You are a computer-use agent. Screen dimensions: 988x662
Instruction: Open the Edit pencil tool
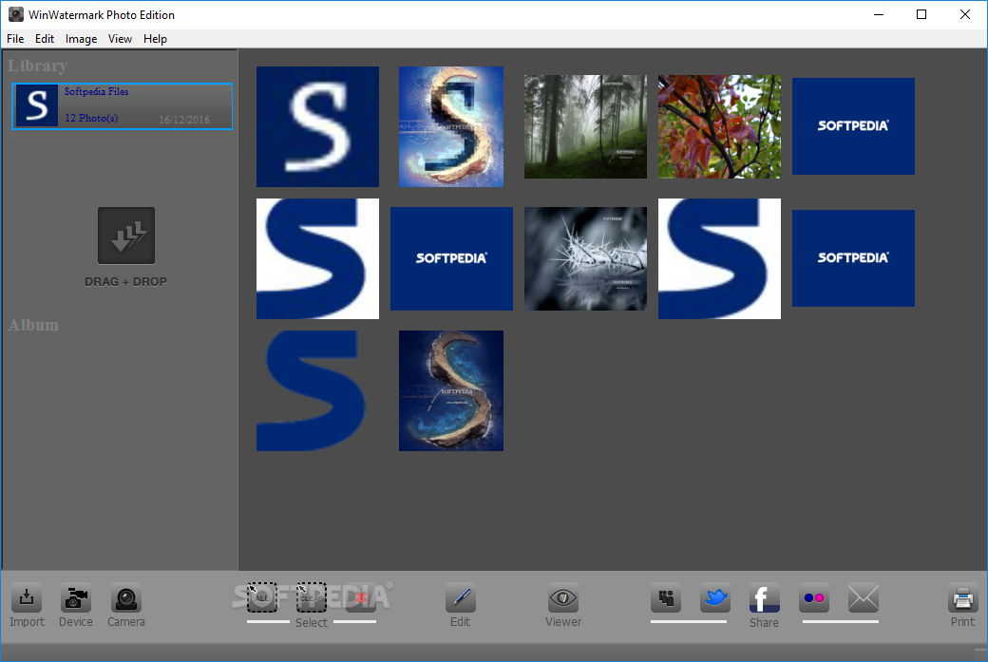[x=461, y=597]
